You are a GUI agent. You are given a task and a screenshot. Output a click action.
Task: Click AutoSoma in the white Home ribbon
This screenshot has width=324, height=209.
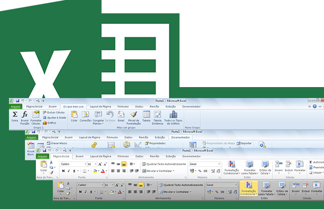316,162
